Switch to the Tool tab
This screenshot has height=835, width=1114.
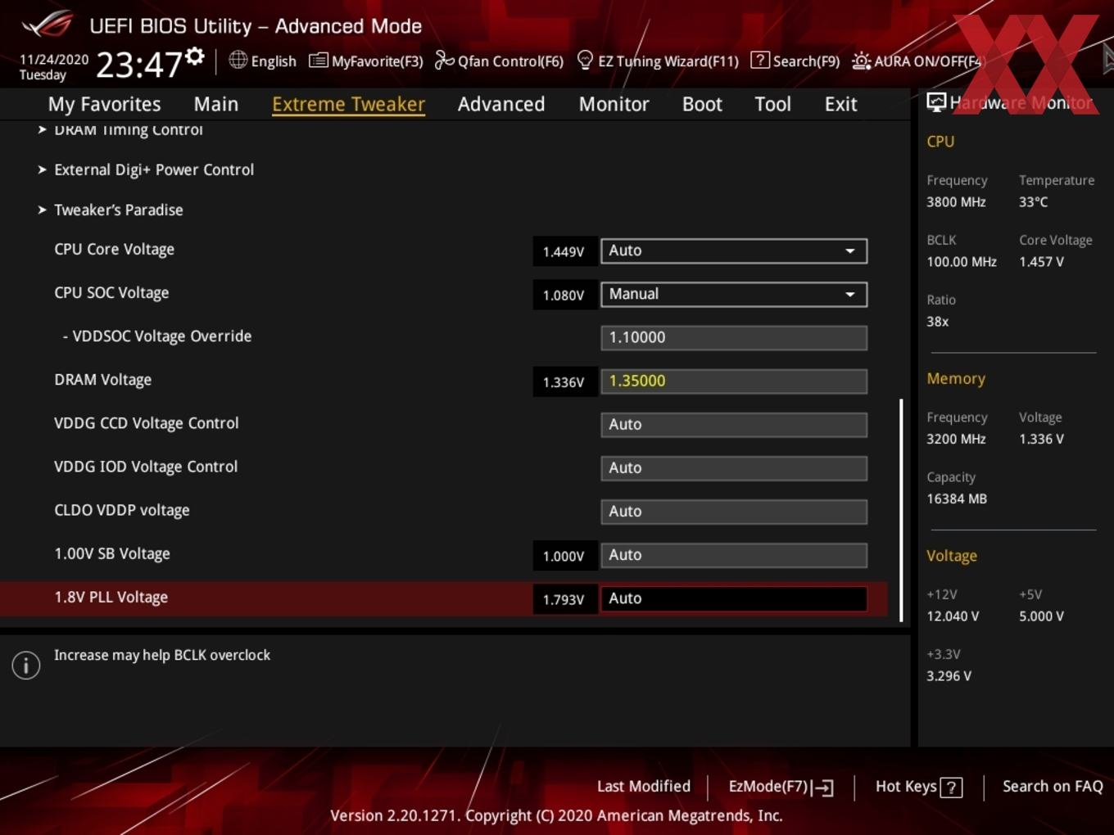coord(772,104)
